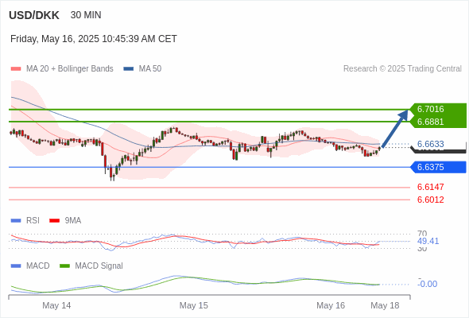The height and width of the screenshot is (318, 469).
Task: Click the 6.6375 blue pivot tag
Action: click(x=438, y=167)
